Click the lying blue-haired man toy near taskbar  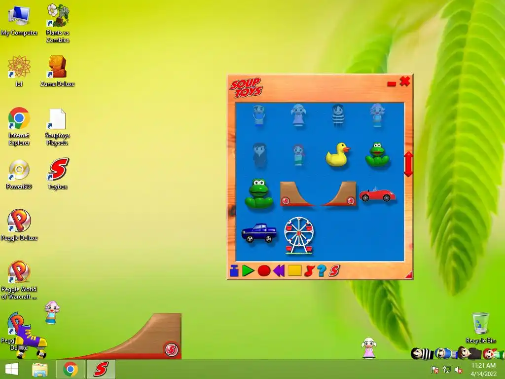coord(445,353)
